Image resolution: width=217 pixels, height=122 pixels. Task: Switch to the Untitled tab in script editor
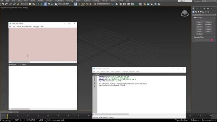[97, 74]
